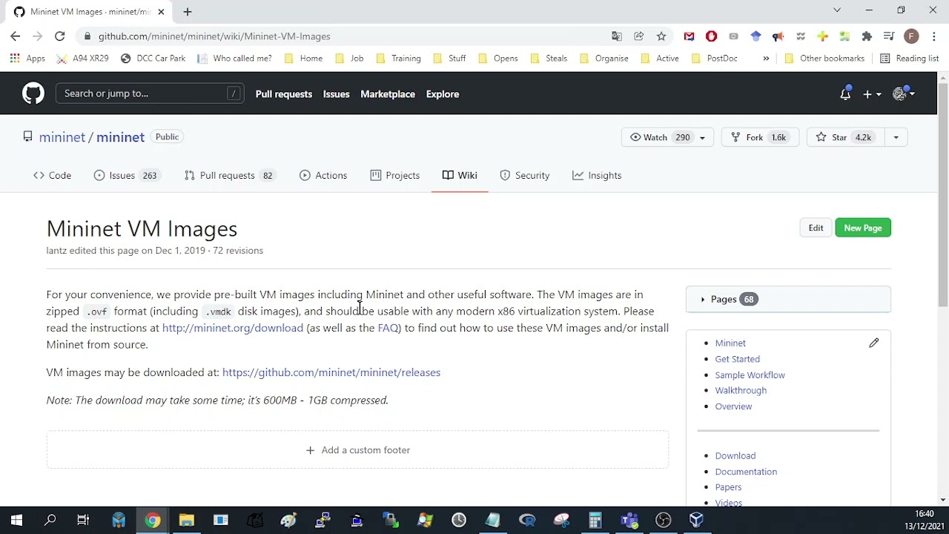949x534 pixels.
Task: Open the Chrome tab search arrow
Action: [x=837, y=10]
